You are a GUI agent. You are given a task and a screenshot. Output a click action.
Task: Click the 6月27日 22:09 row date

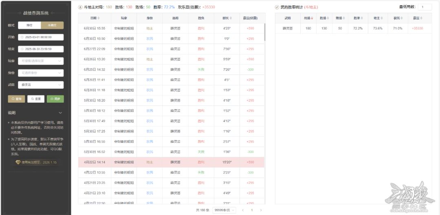pos(95,49)
